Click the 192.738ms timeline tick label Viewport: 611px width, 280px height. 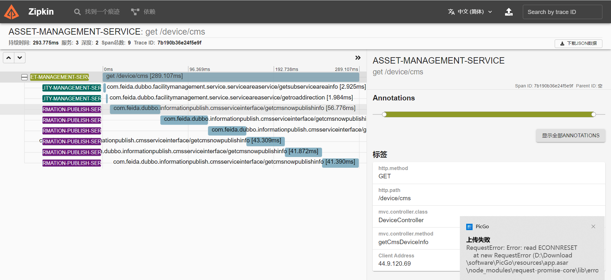(x=286, y=69)
